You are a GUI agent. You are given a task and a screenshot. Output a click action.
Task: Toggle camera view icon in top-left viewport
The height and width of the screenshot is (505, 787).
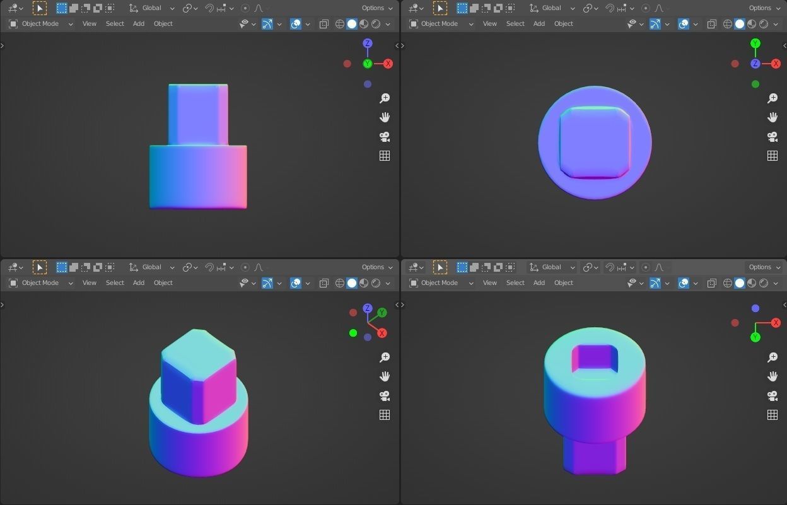tap(385, 137)
